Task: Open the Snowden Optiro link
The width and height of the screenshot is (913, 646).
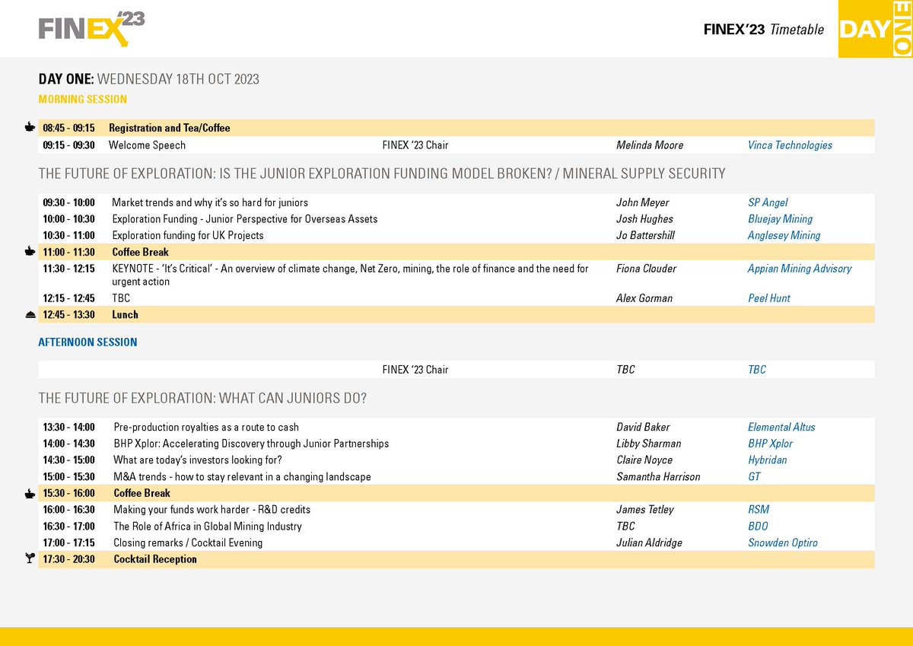Action: click(783, 543)
